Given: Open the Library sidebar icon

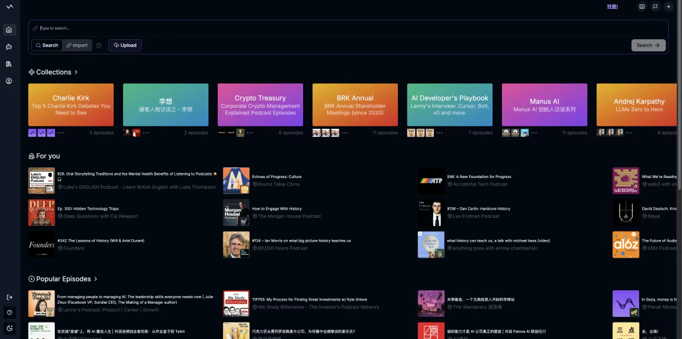Looking at the screenshot, I should tap(9, 64).
